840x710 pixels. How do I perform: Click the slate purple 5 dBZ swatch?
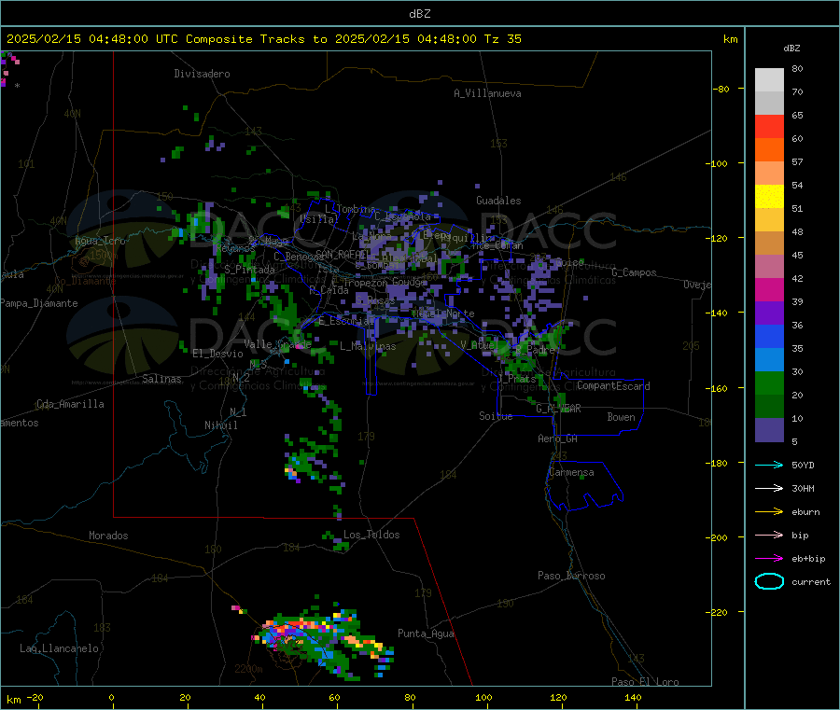[769, 430]
